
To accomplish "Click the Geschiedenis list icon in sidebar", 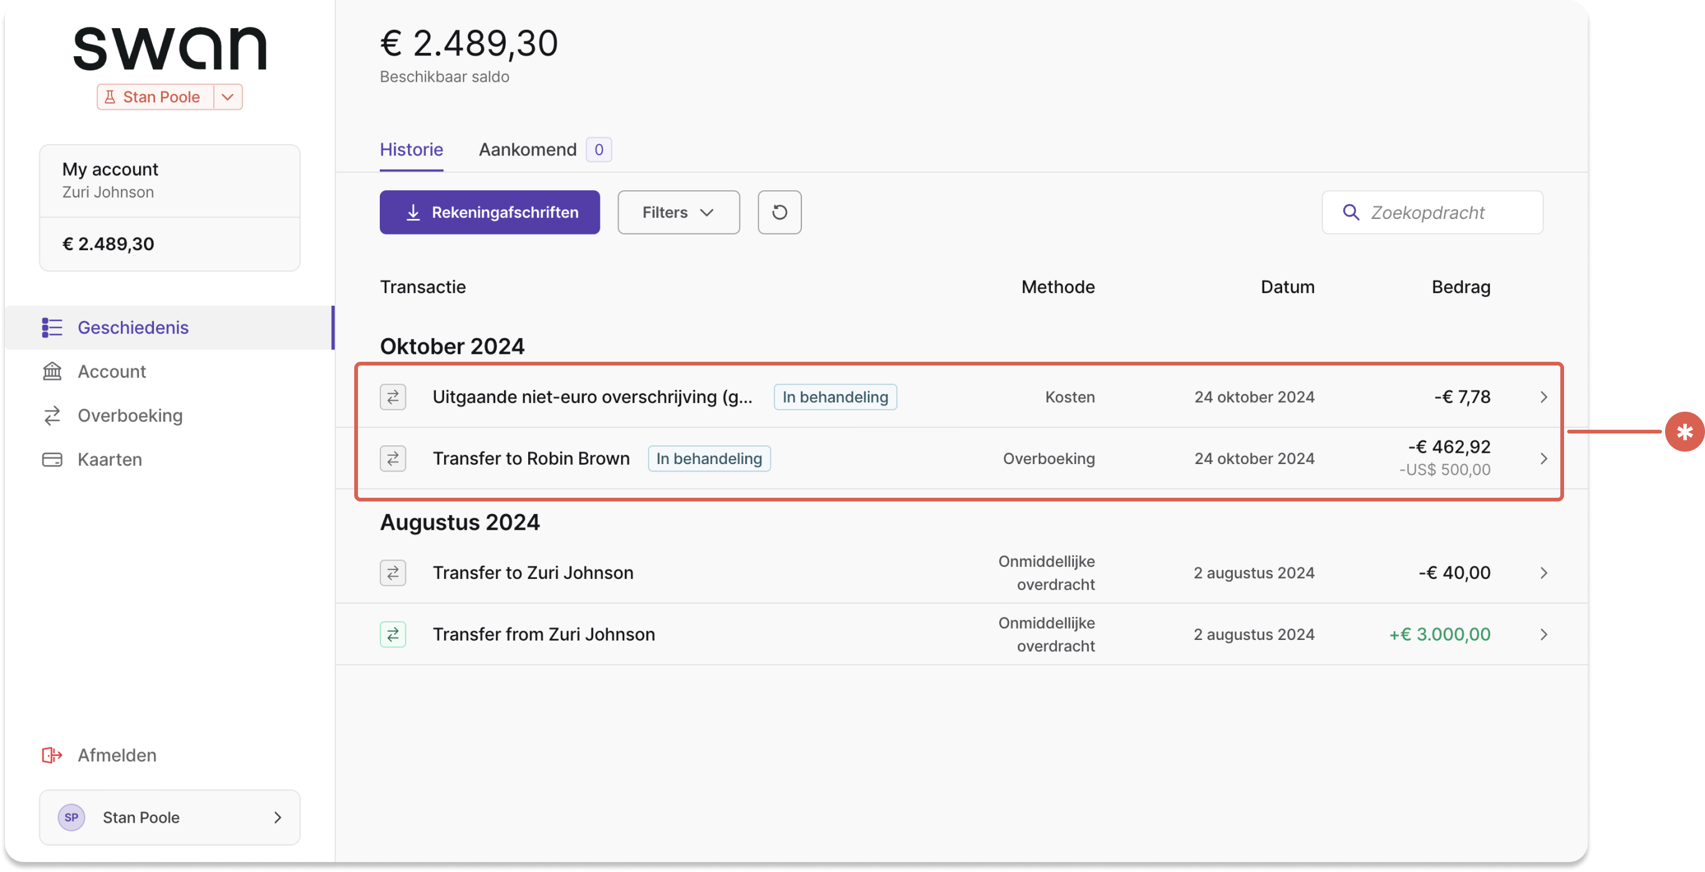I will tap(52, 327).
